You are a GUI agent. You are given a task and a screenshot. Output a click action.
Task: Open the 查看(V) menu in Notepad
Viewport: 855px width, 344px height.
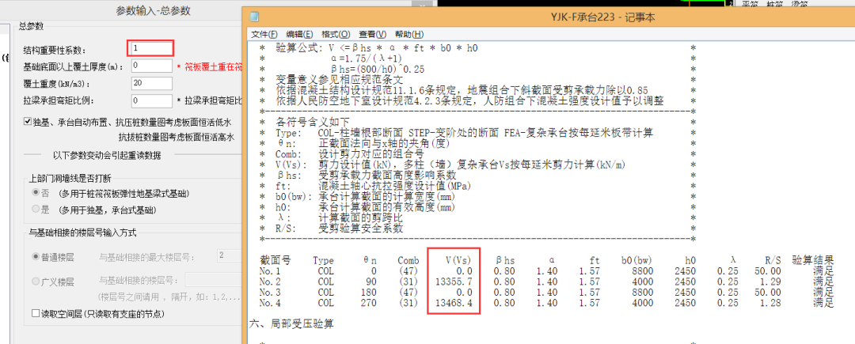point(372,34)
